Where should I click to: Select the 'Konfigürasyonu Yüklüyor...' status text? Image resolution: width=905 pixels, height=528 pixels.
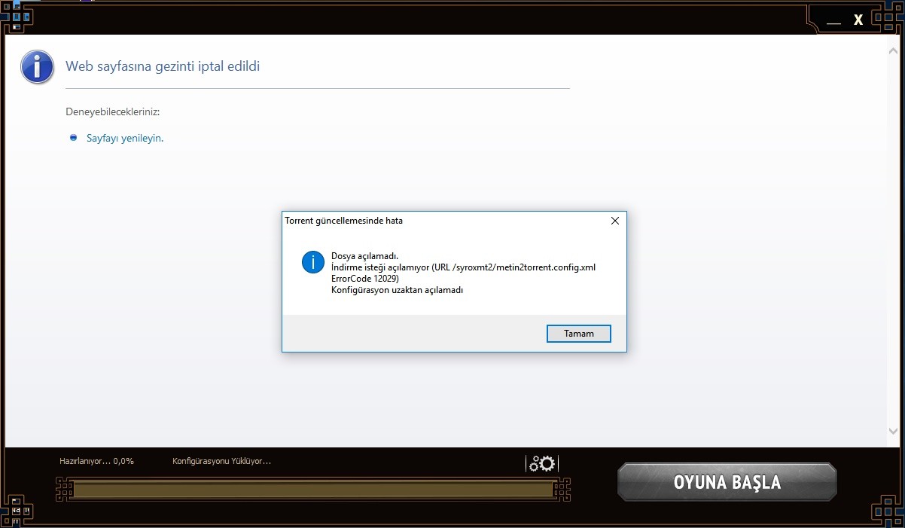pyautogui.click(x=221, y=461)
